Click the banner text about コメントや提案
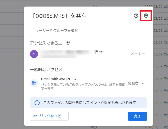168x129 pixels. [90, 103]
